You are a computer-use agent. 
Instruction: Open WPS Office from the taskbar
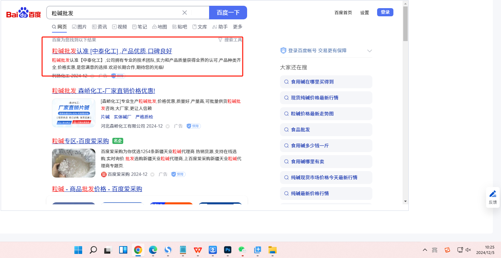(198, 250)
